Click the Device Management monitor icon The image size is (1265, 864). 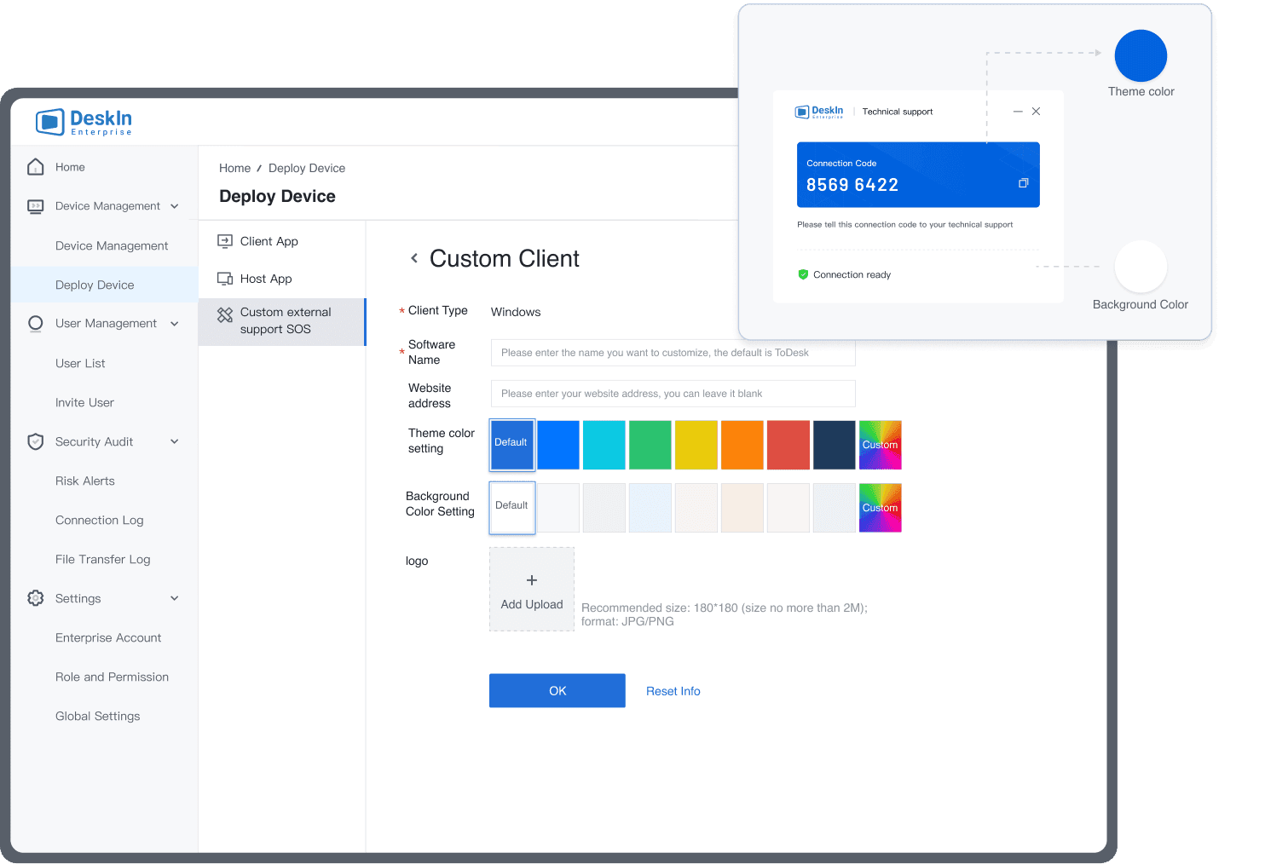[x=35, y=205]
